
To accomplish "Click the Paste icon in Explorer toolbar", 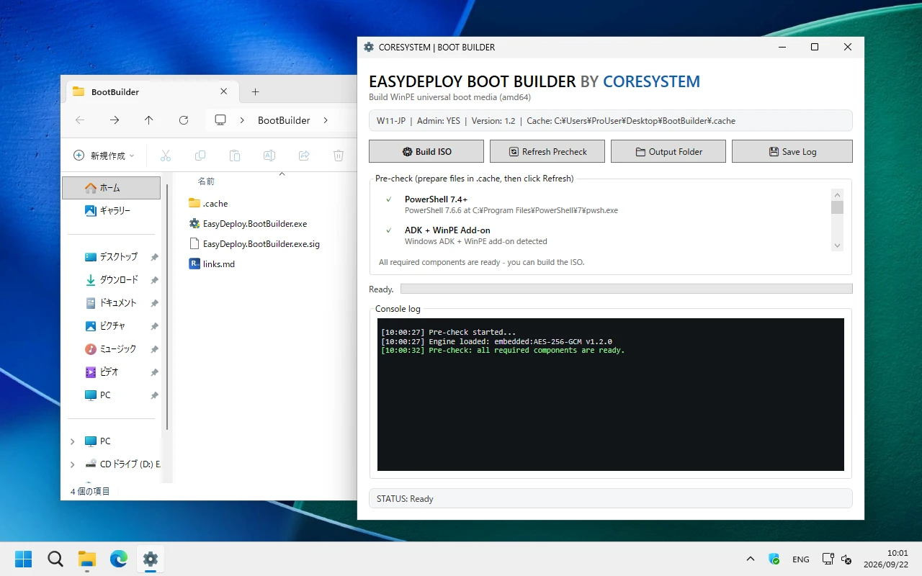I will pyautogui.click(x=235, y=156).
